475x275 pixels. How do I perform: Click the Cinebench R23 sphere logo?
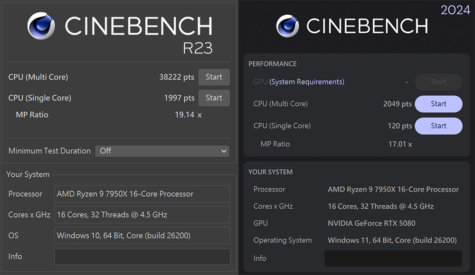click(41, 26)
